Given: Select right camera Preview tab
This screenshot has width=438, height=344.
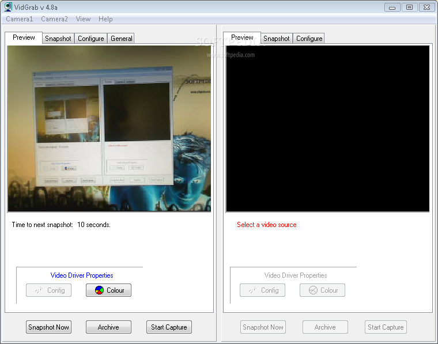Looking at the screenshot, I should [242, 37].
